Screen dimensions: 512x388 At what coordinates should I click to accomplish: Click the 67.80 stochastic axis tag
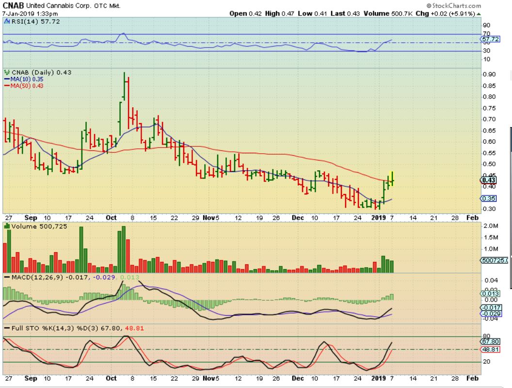tap(491, 341)
